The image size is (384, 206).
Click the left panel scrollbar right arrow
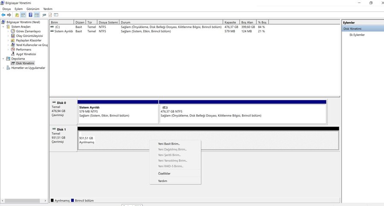pos(45,200)
